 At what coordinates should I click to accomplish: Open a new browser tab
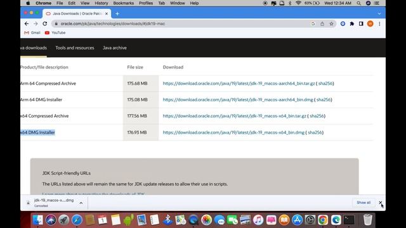[x=117, y=14]
